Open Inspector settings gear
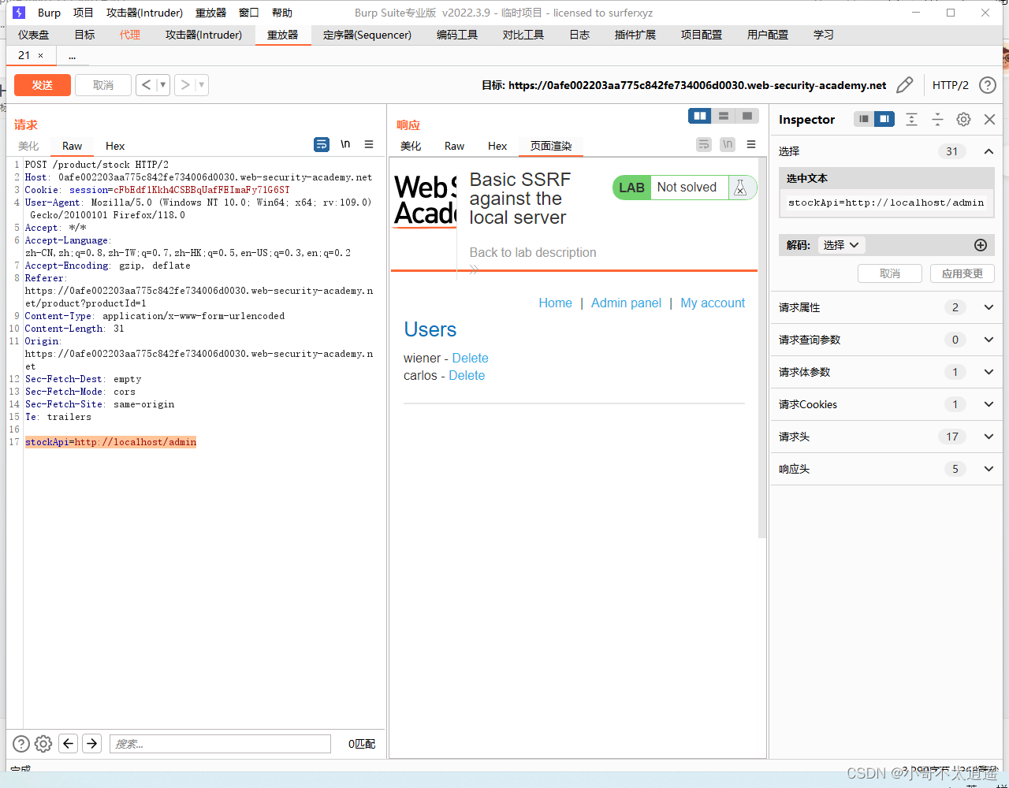This screenshot has height=788, width=1009. click(963, 119)
